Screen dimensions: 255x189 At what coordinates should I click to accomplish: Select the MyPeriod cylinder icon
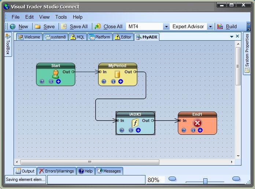pos(117,74)
